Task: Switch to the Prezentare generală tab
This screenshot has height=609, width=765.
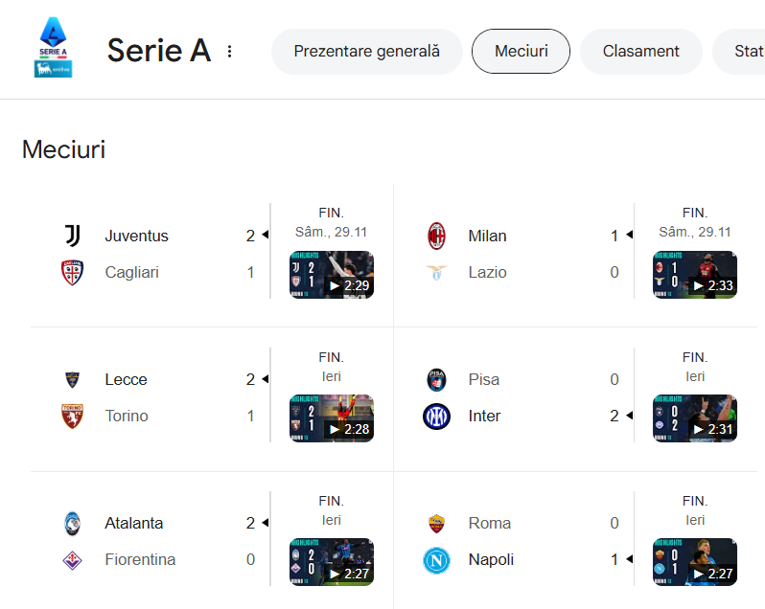Action: point(366,52)
